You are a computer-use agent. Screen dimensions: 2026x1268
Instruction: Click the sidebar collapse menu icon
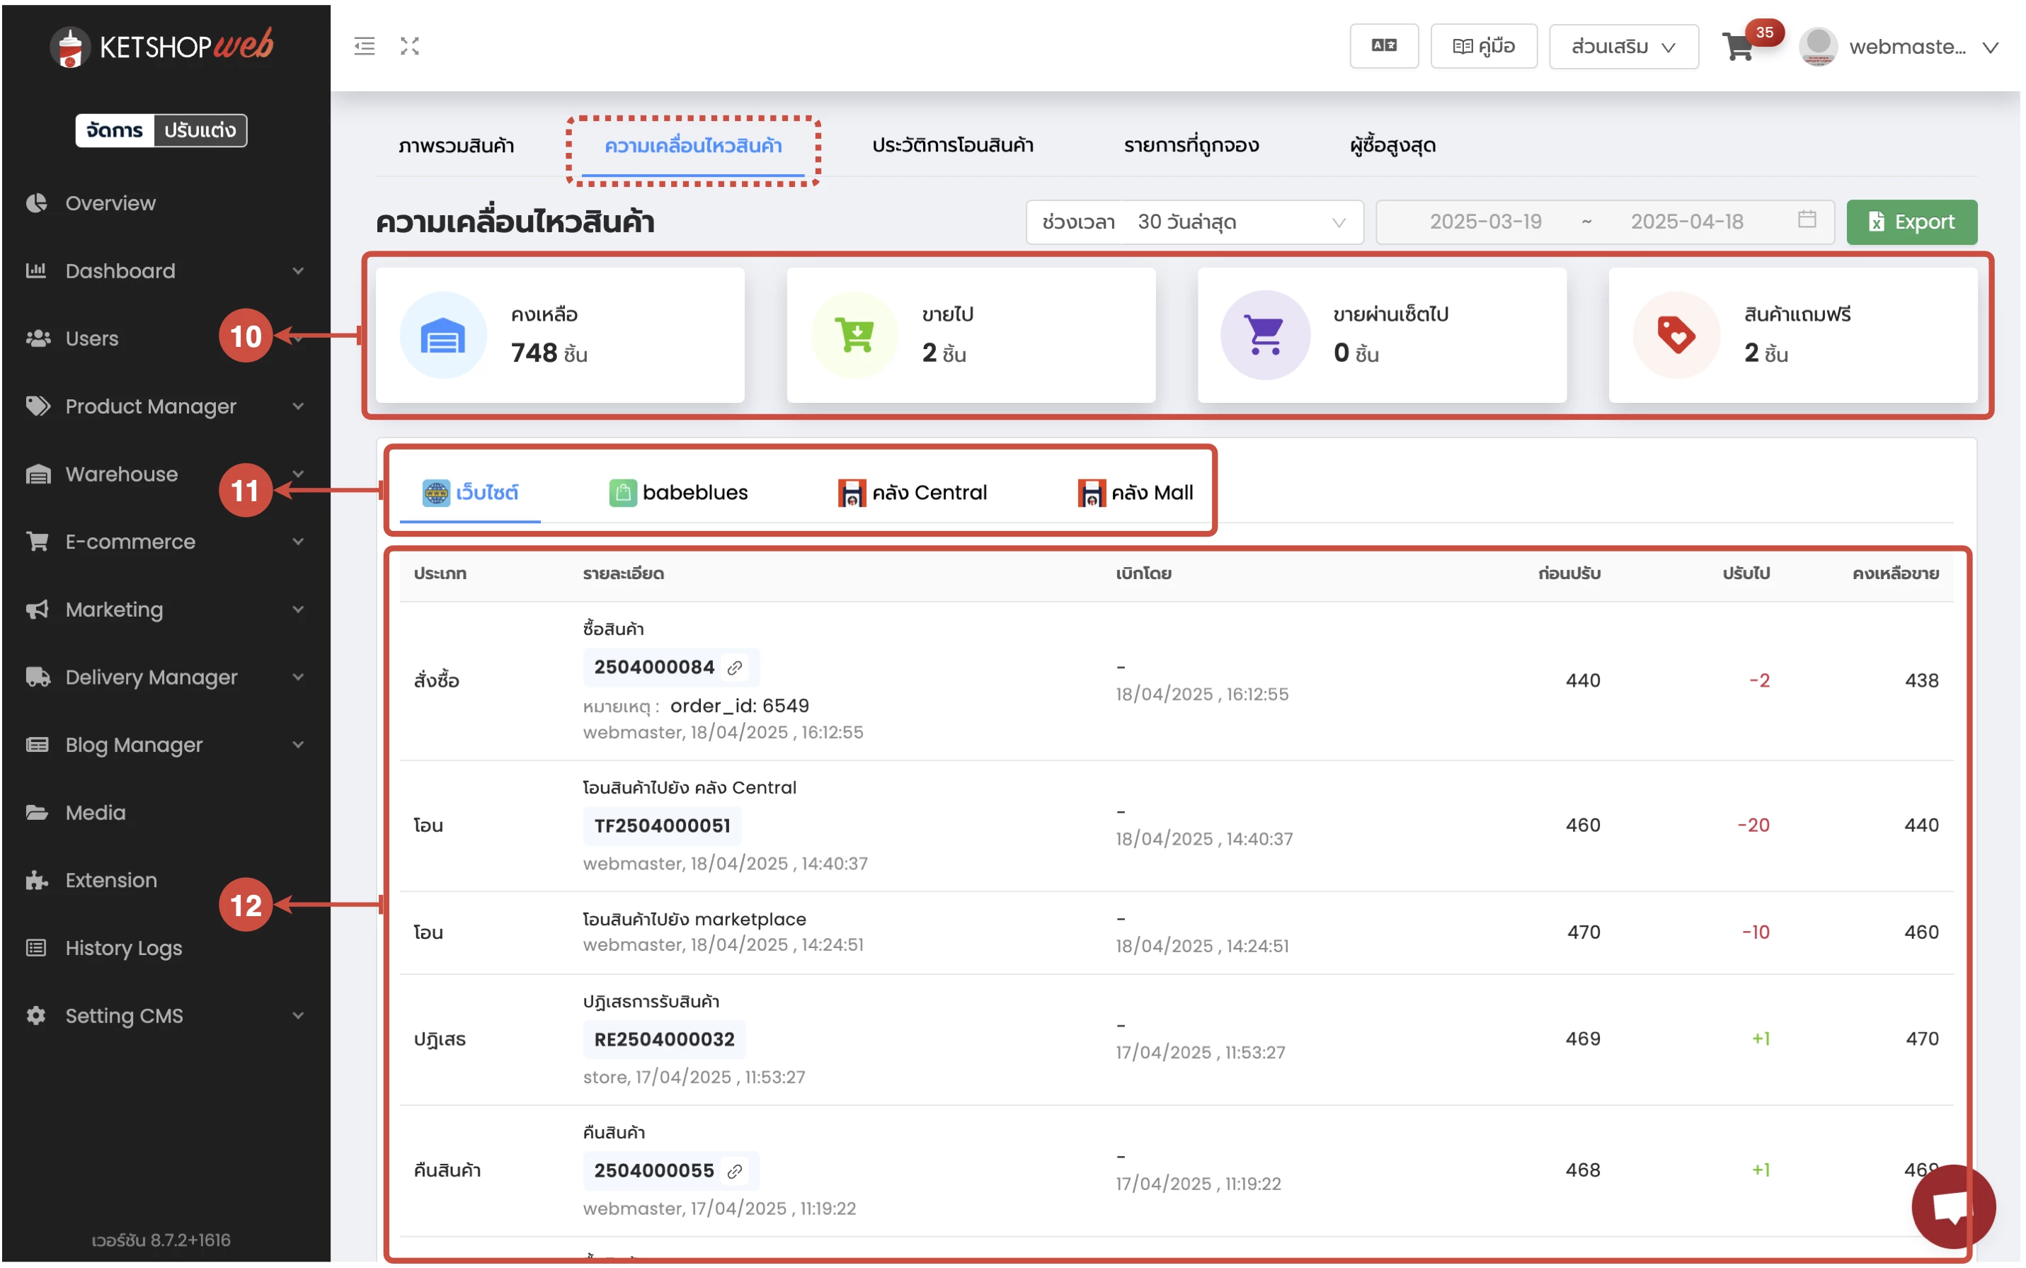(x=364, y=46)
